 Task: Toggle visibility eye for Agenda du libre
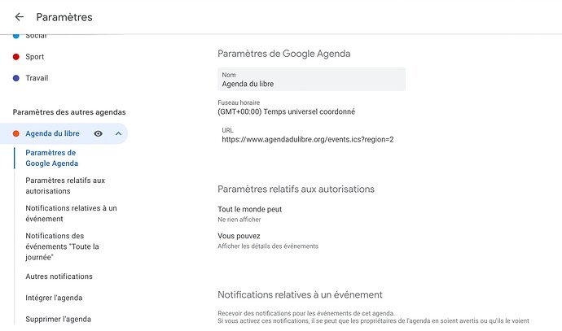click(x=99, y=133)
